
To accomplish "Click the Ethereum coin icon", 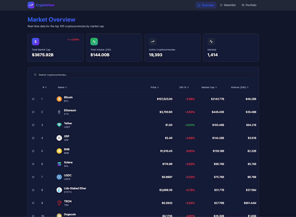I will pos(59,112).
